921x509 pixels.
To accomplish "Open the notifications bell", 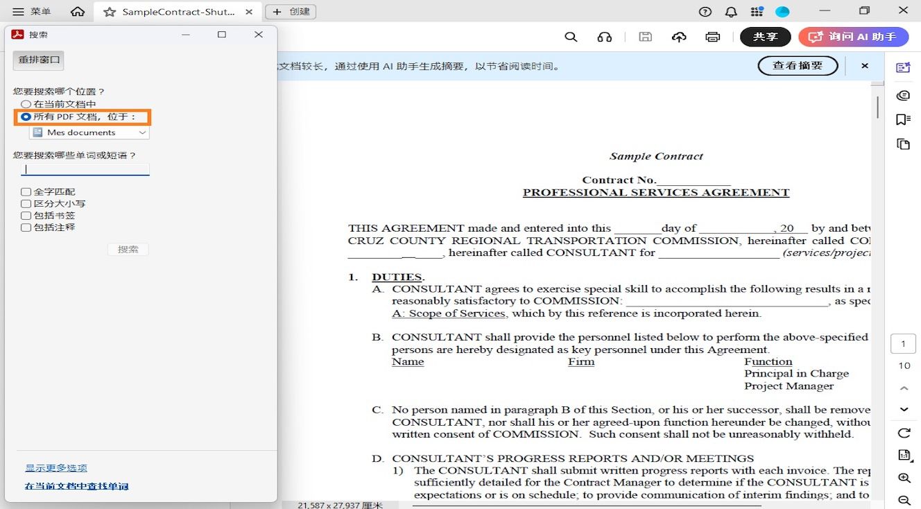I will (731, 12).
